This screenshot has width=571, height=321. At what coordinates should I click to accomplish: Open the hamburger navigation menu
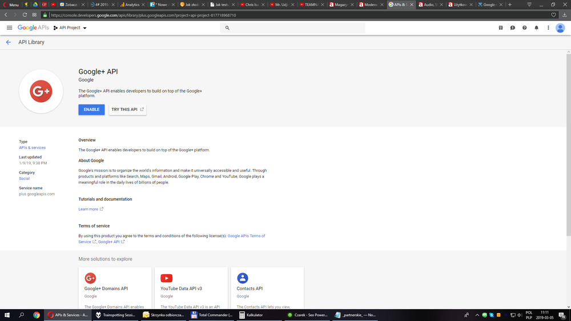click(9, 27)
